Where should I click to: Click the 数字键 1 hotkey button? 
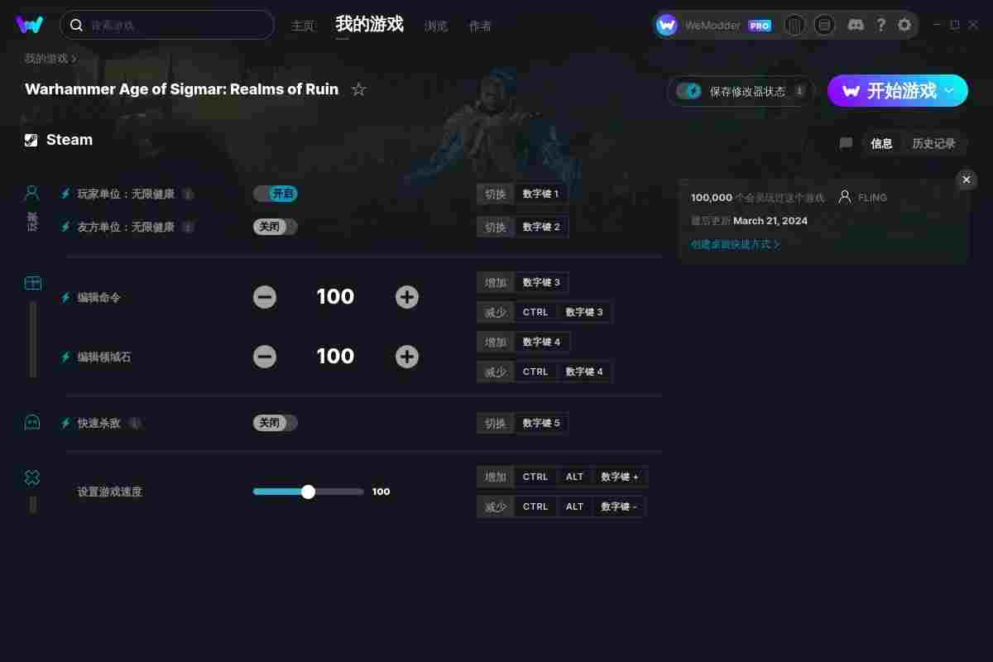pyautogui.click(x=541, y=194)
